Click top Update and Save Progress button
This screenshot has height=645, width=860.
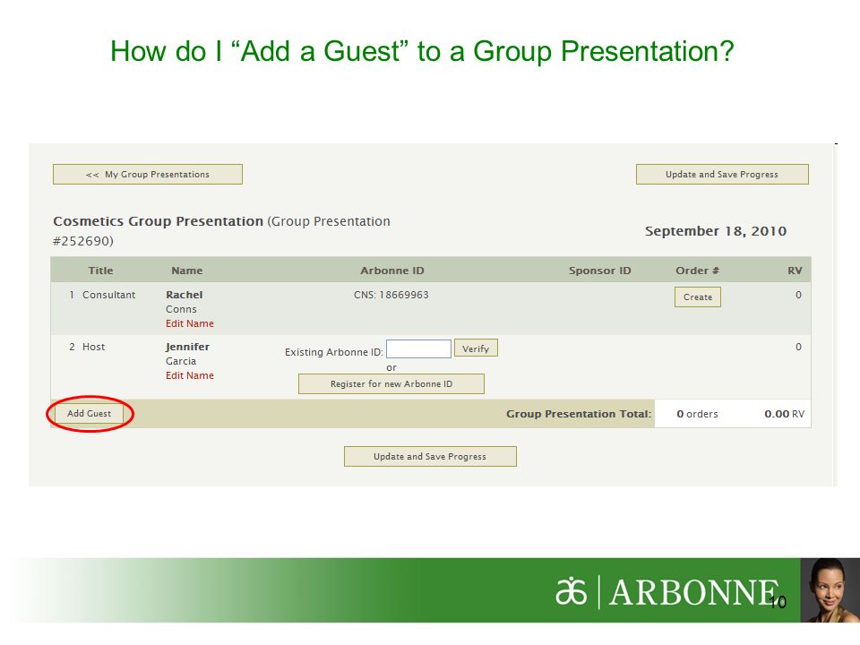(x=722, y=175)
